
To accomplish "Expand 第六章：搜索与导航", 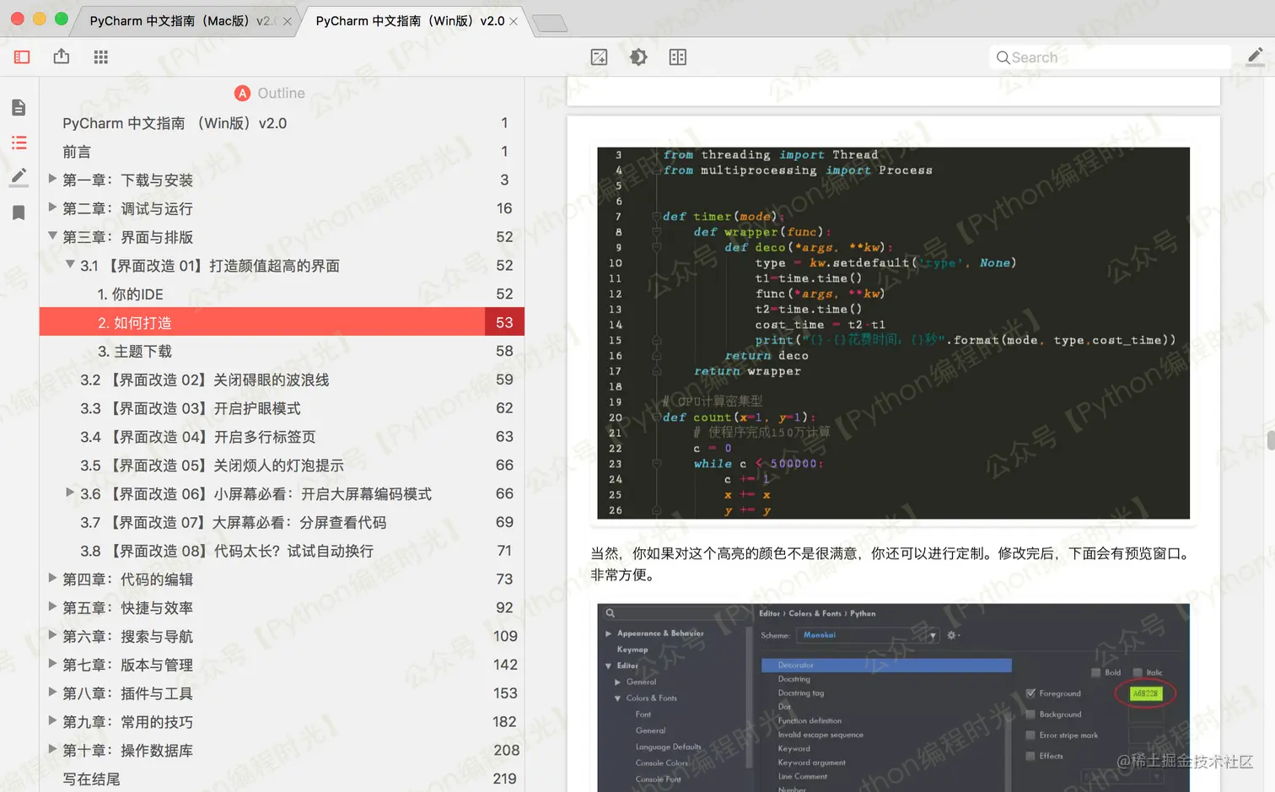I will pos(52,635).
